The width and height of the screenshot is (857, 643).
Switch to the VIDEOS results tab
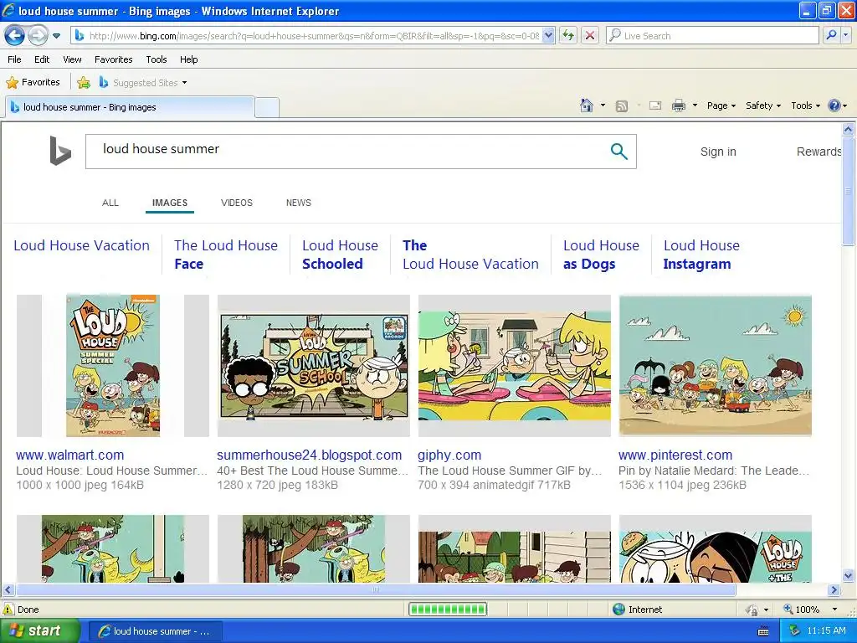pos(237,203)
